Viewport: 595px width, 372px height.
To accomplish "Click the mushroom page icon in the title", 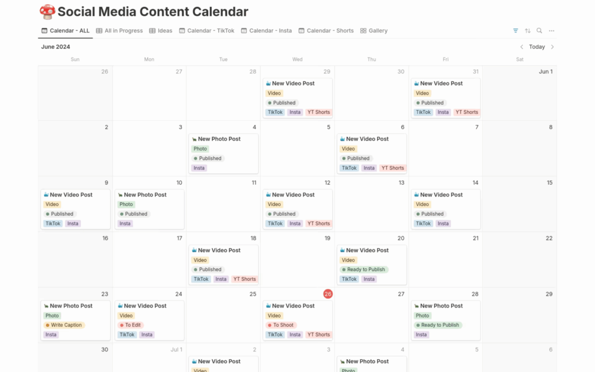I will click(47, 12).
